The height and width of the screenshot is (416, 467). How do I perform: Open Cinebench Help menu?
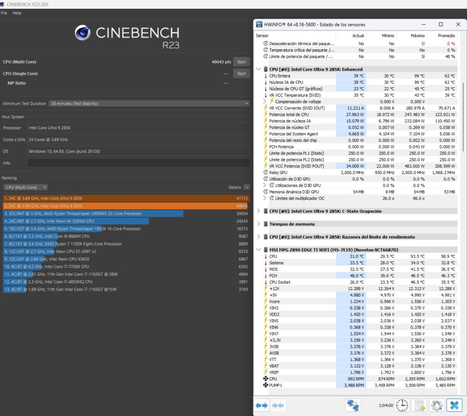point(17,13)
